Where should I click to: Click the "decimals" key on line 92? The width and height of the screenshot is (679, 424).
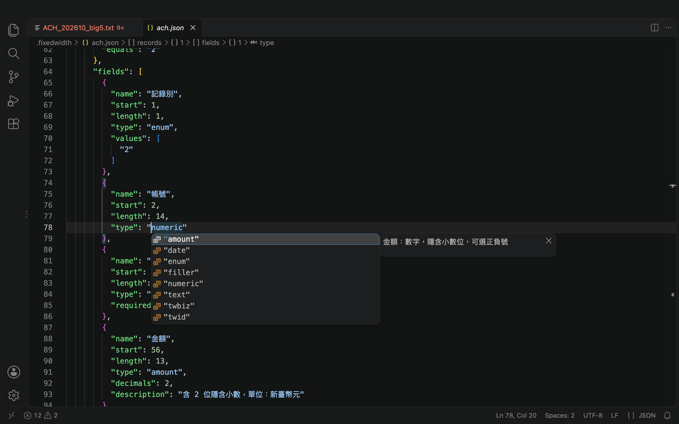point(133,383)
